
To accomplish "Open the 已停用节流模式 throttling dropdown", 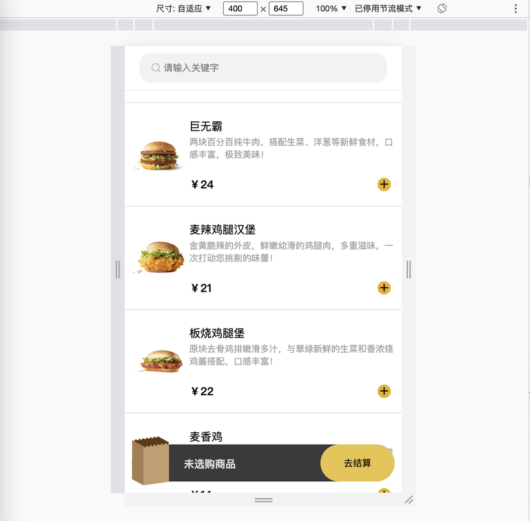I will [388, 9].
